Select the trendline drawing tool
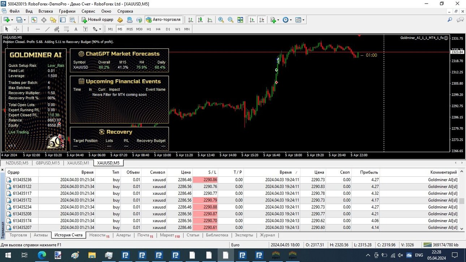 (47, 29)
